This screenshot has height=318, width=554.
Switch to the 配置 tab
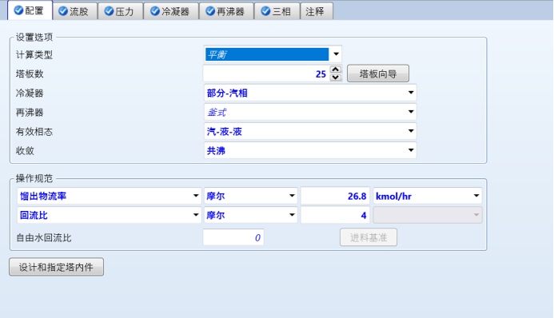point(30,10)
